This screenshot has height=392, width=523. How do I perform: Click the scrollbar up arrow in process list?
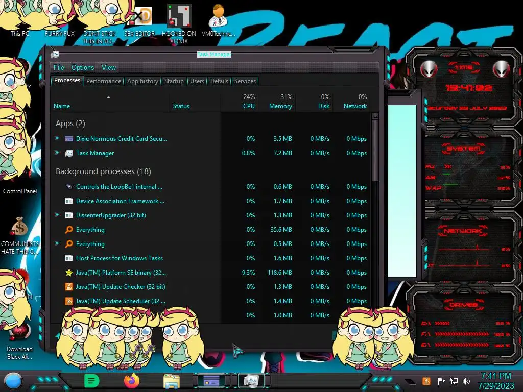(375, 116)
